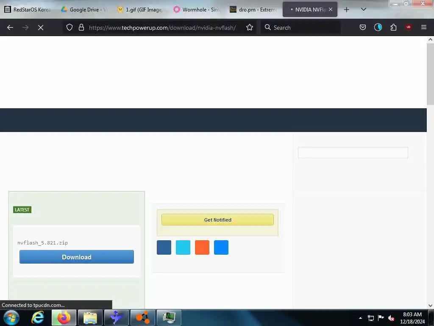This screenshot has width=434, height=326.
Task: Share via light blue social button
Action: pos(183,247)
